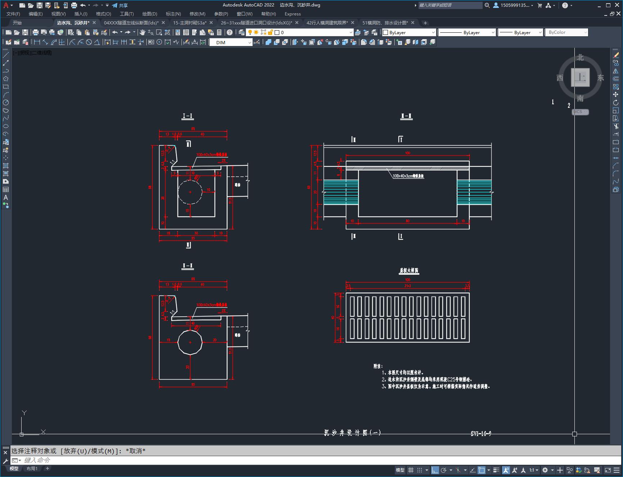Image resolution: width=623 pixels, height=477 pixels.
Task: Select the Multiline Text 'A' tool
Action: (x=6, y=197)
